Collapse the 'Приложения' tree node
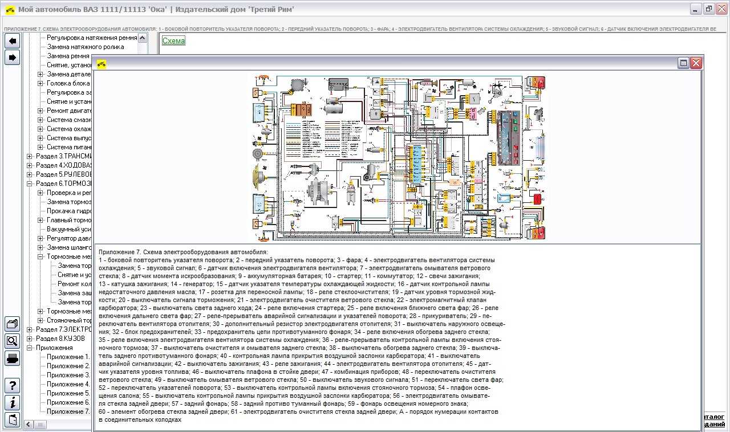 30,348
